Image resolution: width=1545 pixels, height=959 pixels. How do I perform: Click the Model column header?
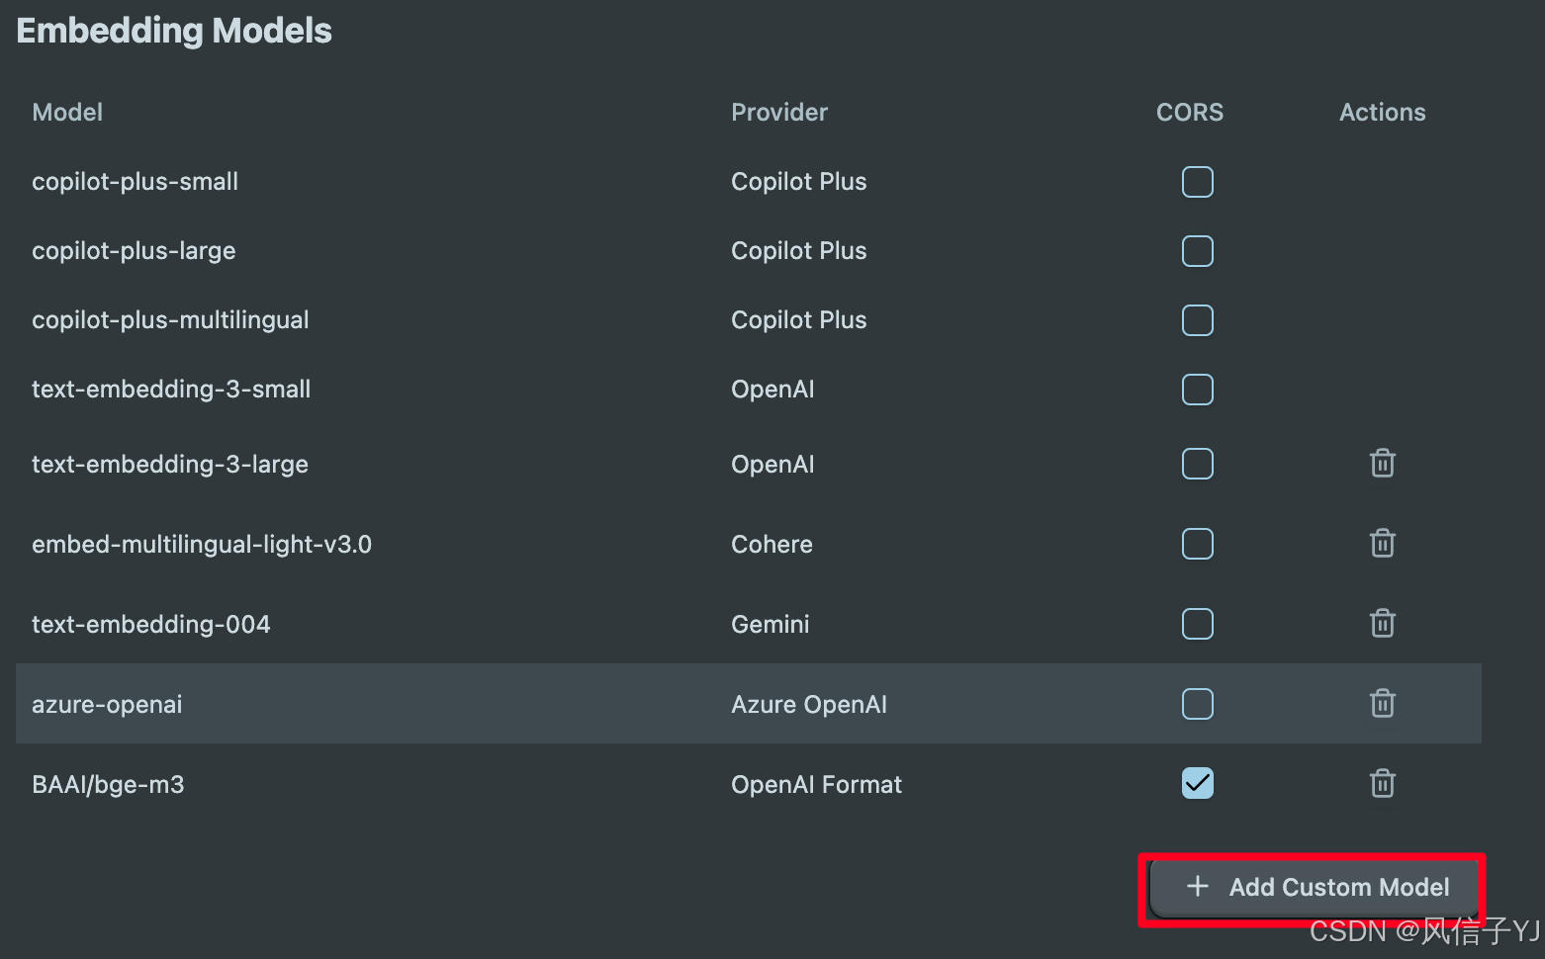[67, 113]
